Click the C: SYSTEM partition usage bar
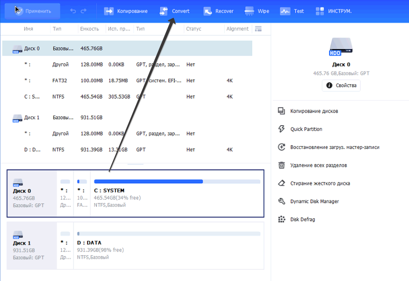This screenshot has width=409, height=281. 177,182
